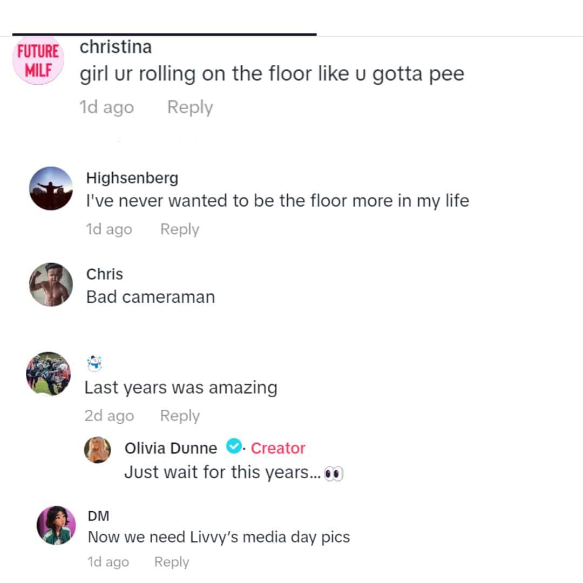583x583 pixels.
Task: Click christina's timestamp showing 1d ago
Action: (x=106, y=107)
